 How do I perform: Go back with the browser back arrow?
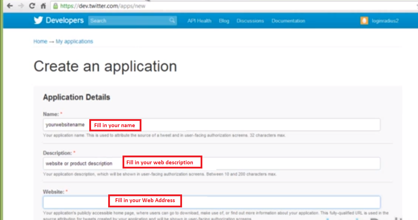(x=10, y=6)
